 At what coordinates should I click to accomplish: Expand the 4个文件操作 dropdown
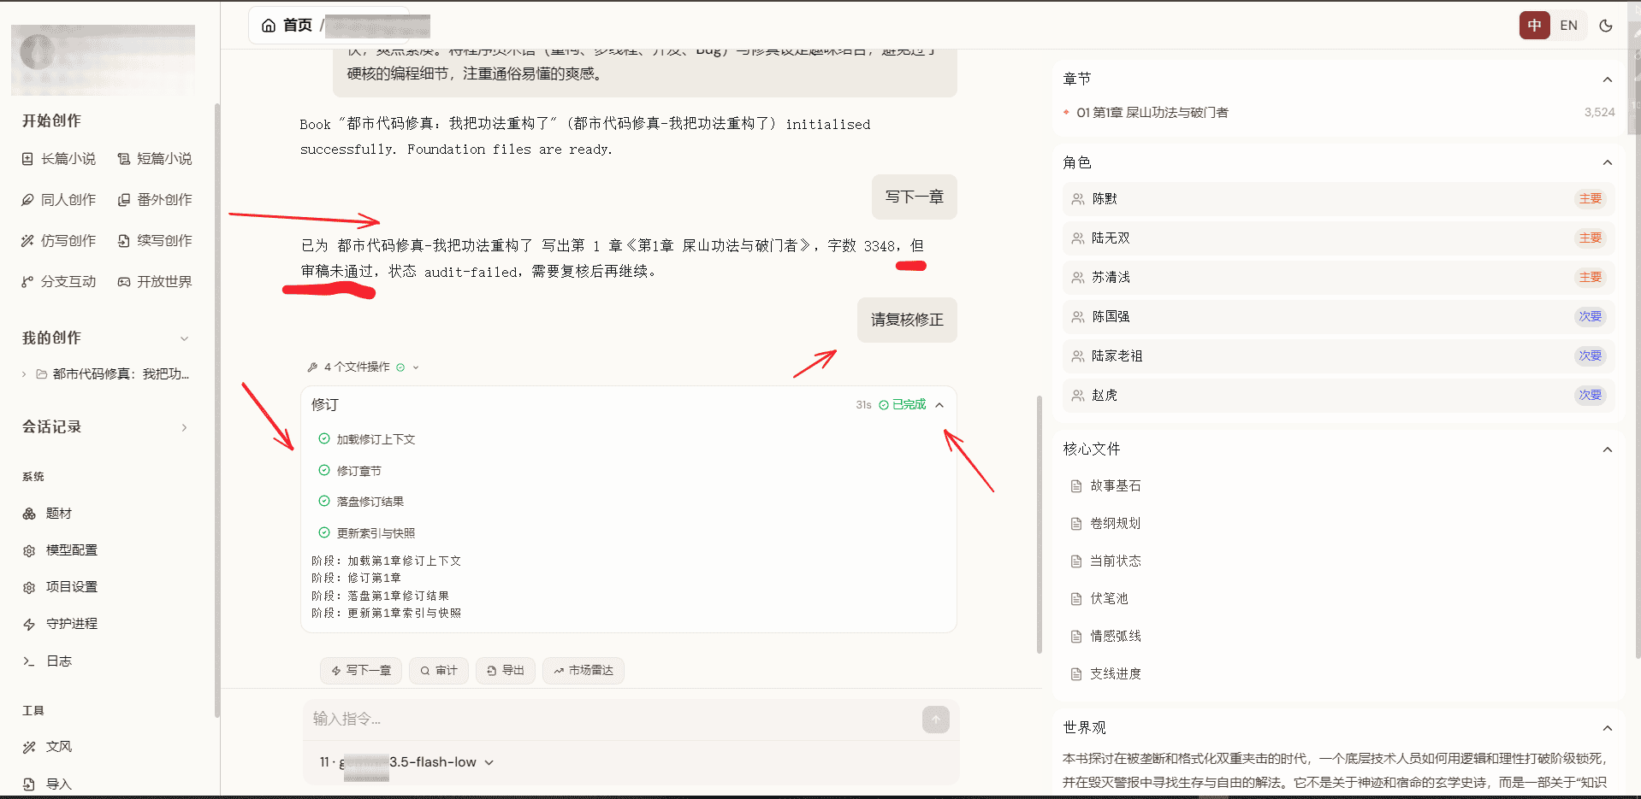pyautogui.click(x=363, y=367)
